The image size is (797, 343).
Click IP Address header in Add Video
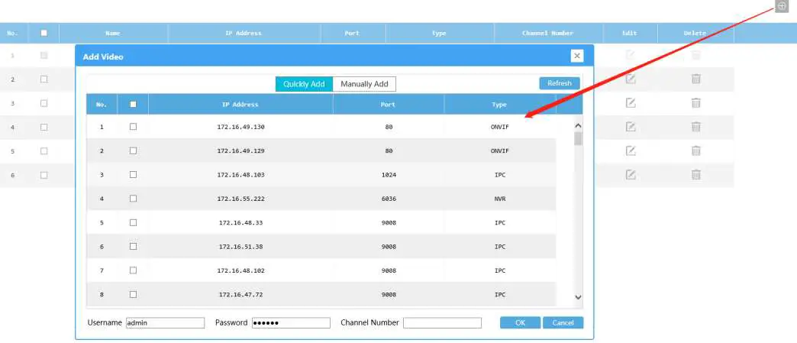point(240,105)
